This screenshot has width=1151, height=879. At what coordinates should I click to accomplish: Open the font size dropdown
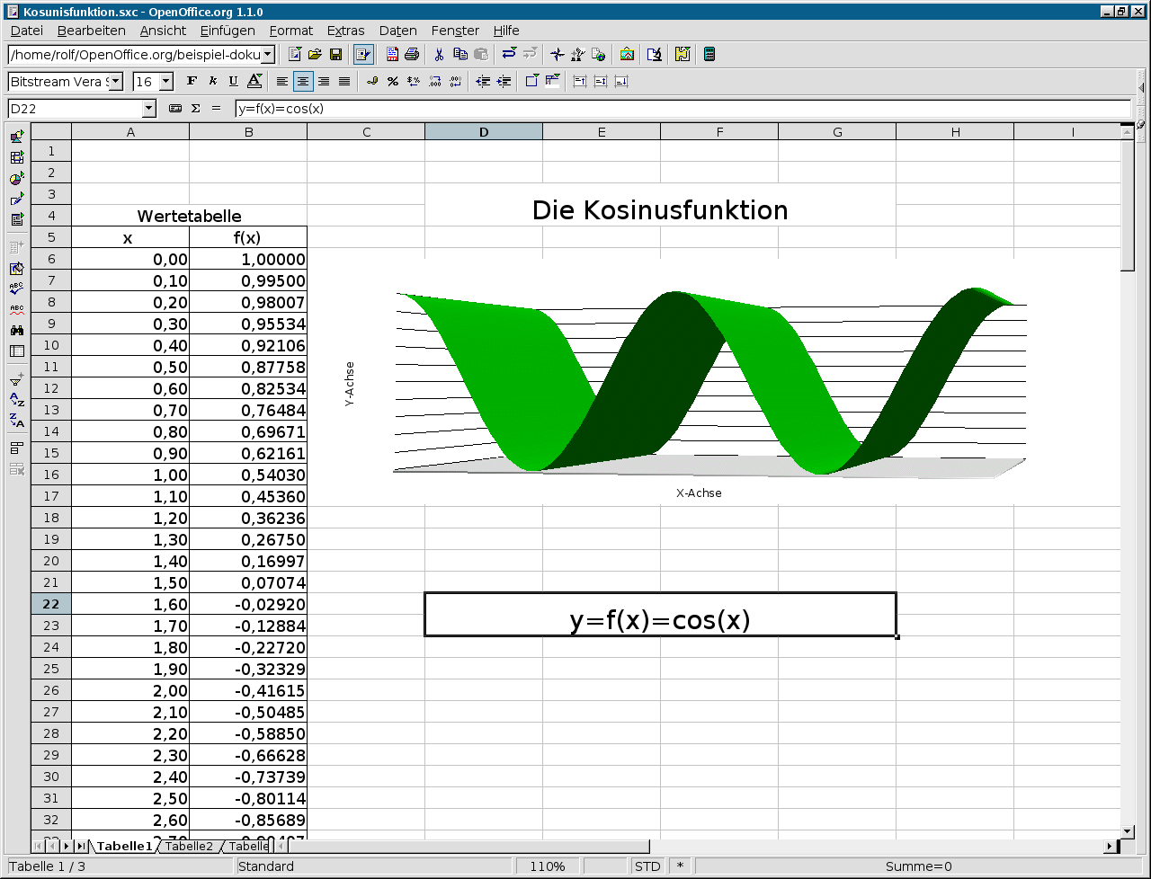(166, 82)
